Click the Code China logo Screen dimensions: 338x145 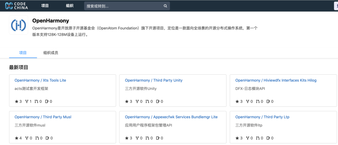16,6
